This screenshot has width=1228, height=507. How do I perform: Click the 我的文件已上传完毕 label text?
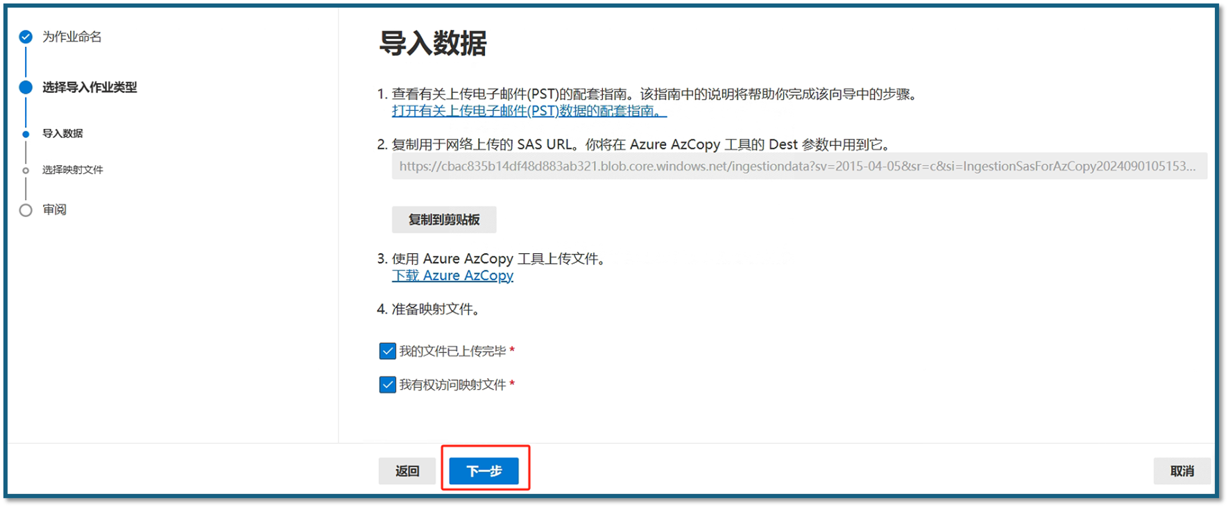click(x=452, y=352)
